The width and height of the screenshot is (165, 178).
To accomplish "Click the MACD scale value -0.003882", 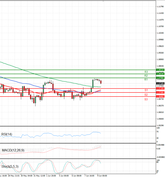I will [x=161, y=157].
